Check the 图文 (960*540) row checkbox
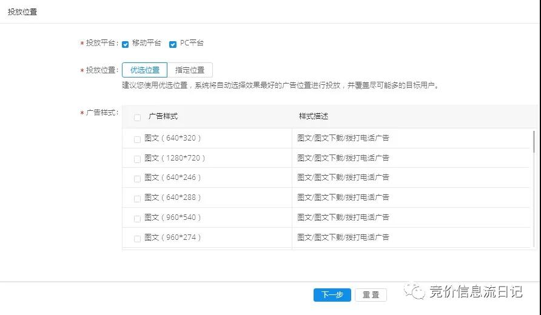 click(x=137, y=219)
